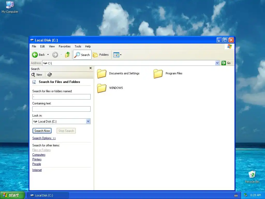Click the Windows flag logo in menu bar
The image size is (265, 199).
[229, 46]
